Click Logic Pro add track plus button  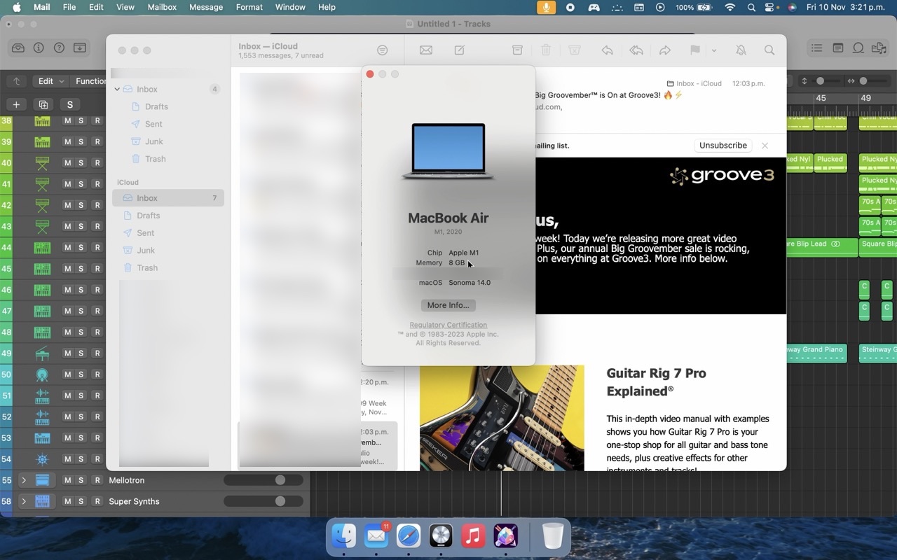pos(16,104)
